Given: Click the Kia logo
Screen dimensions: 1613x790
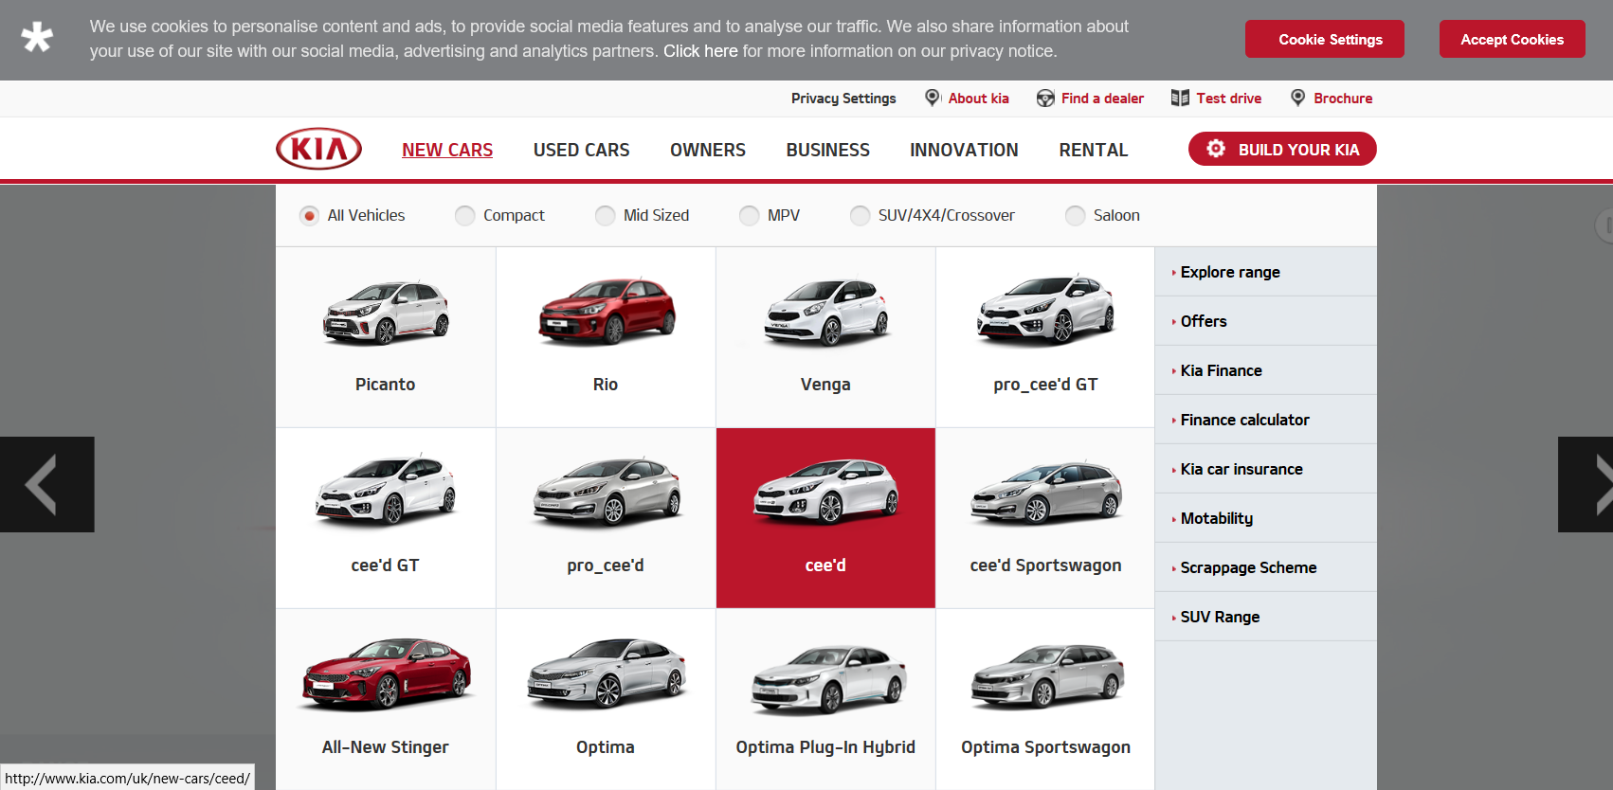Looking at the screenshot, I should pos(318,149).
